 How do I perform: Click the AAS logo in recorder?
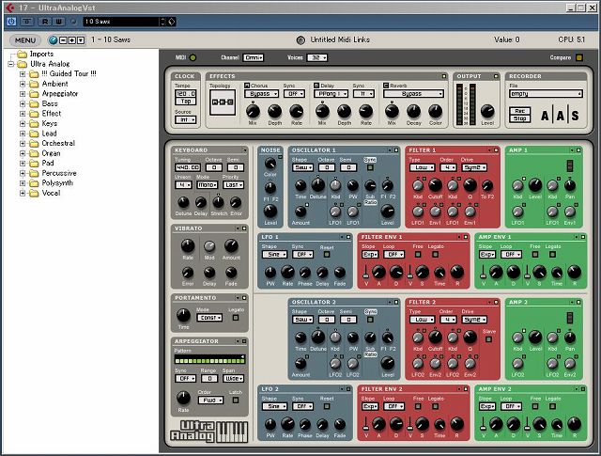click(x=562, y=114)
